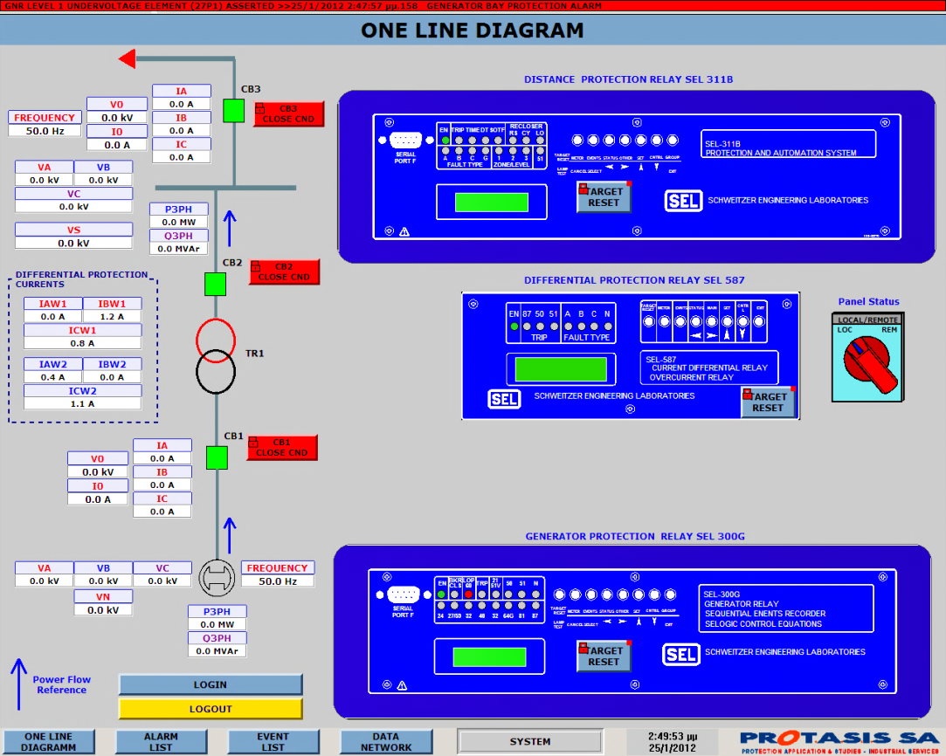
Task: Click square TARGET RESET button on SEL 587
Action: point(768,402)
